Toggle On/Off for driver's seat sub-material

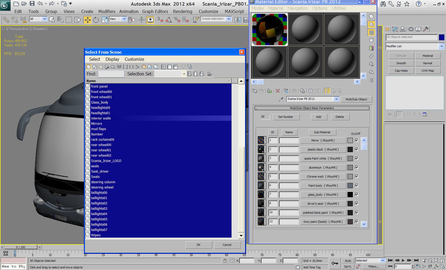pos(357,203)
